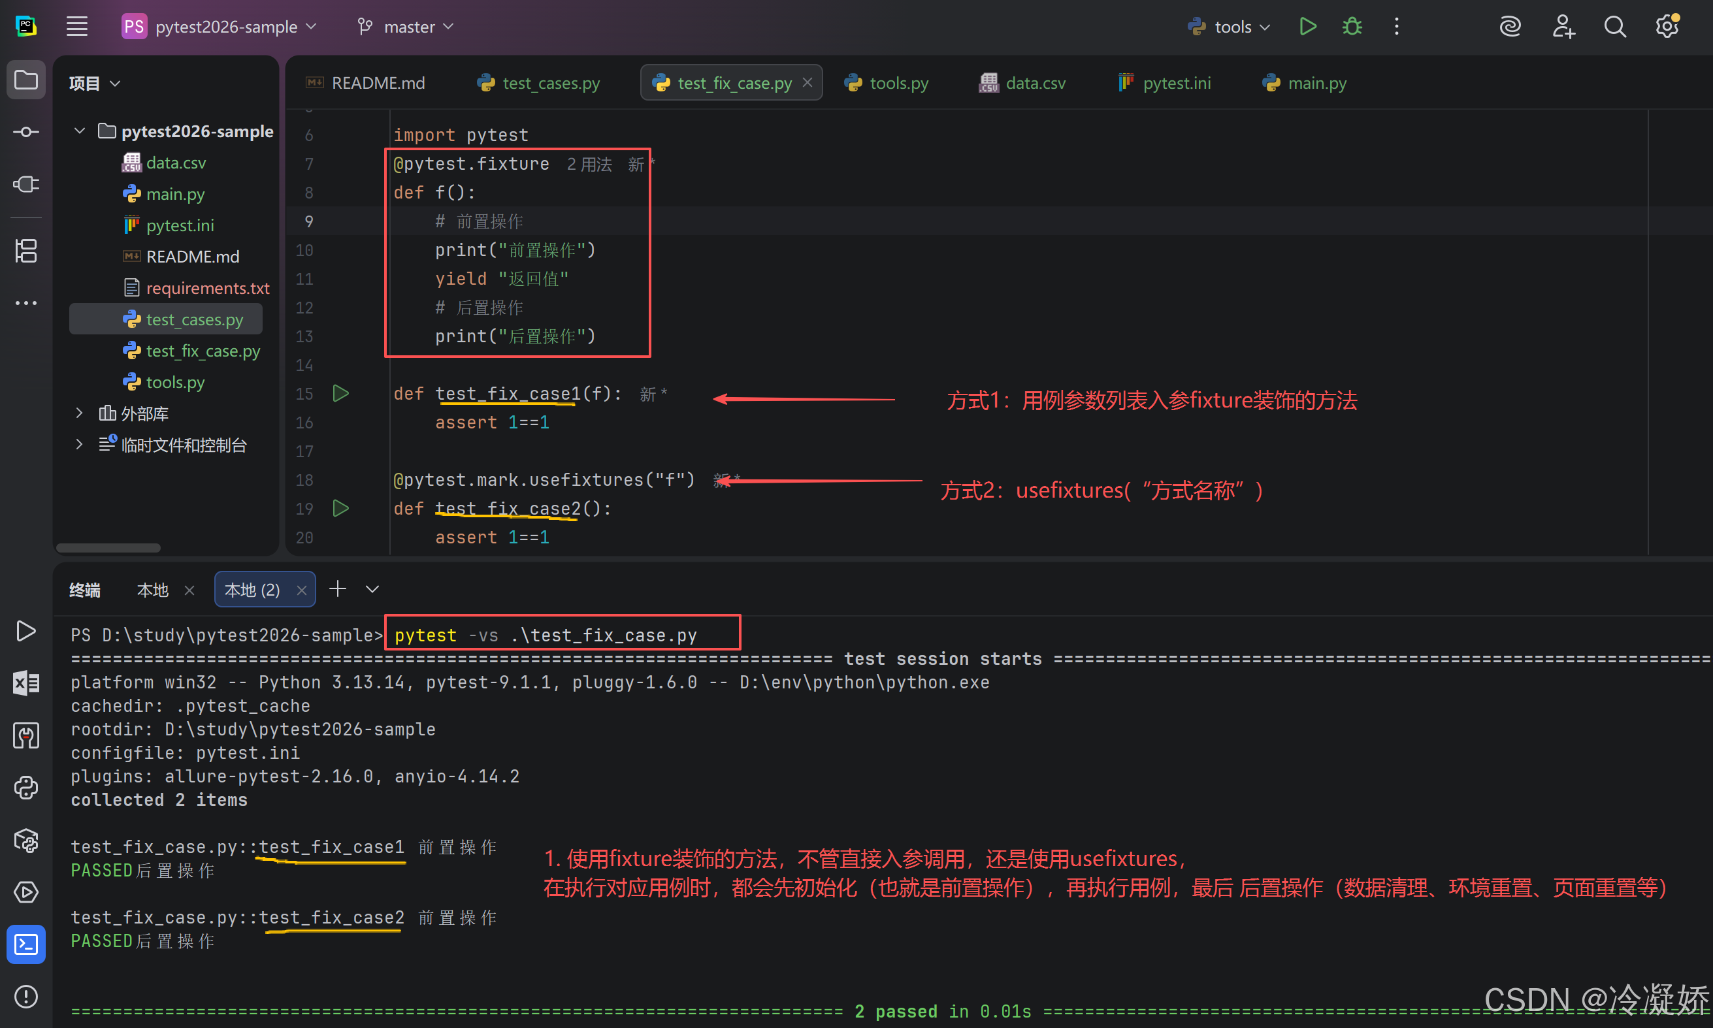1713x1028 pixels.
Task: Open the Pull Requests plug icon
Action: pos(25,184)
